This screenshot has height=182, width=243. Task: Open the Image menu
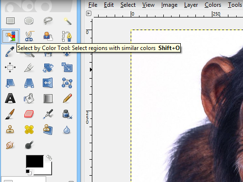[169, 5]
